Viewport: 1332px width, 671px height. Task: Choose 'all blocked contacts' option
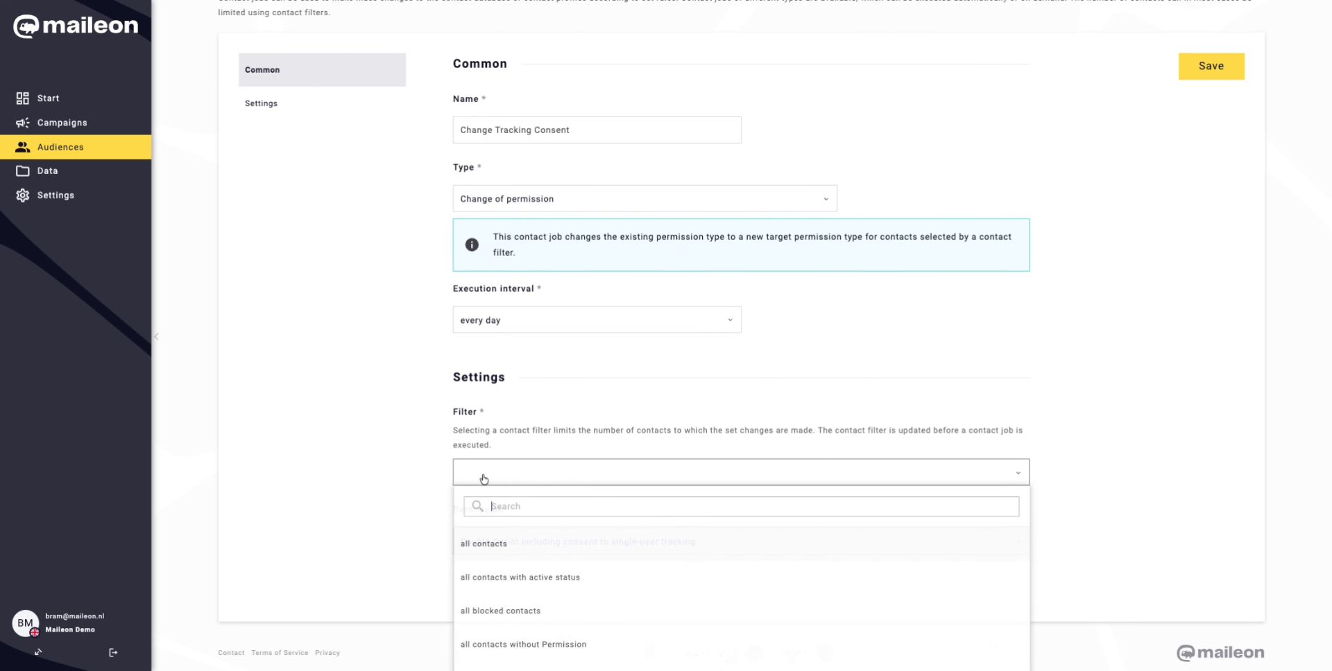(741, 611)
